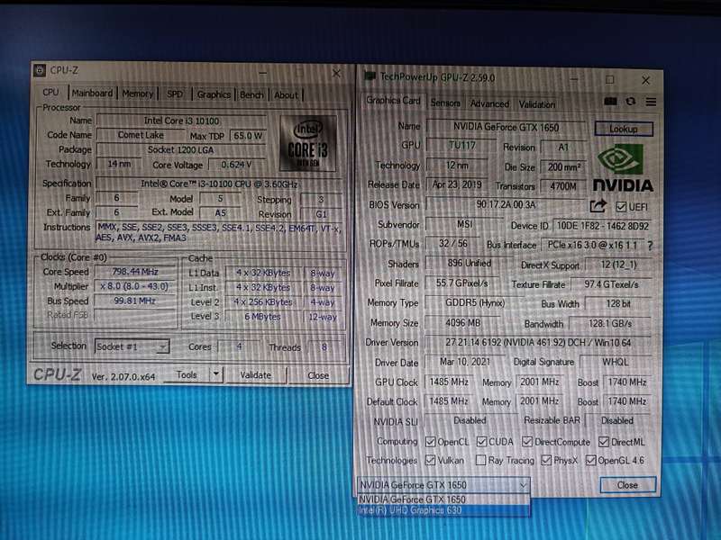The image size is (721, 540).
Task: Toggle the DirectCompute checkbox
Action: tap(527, 442)
